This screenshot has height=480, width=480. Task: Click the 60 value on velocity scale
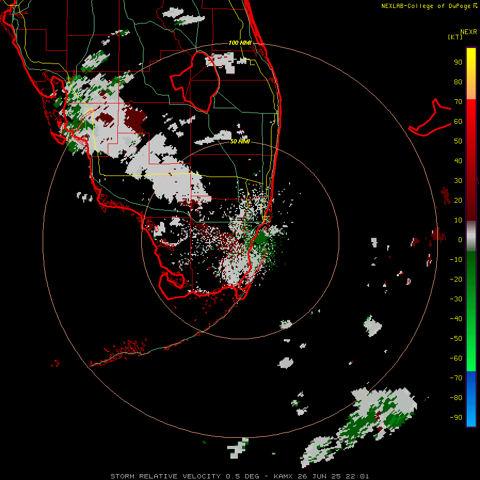(458, 121)
